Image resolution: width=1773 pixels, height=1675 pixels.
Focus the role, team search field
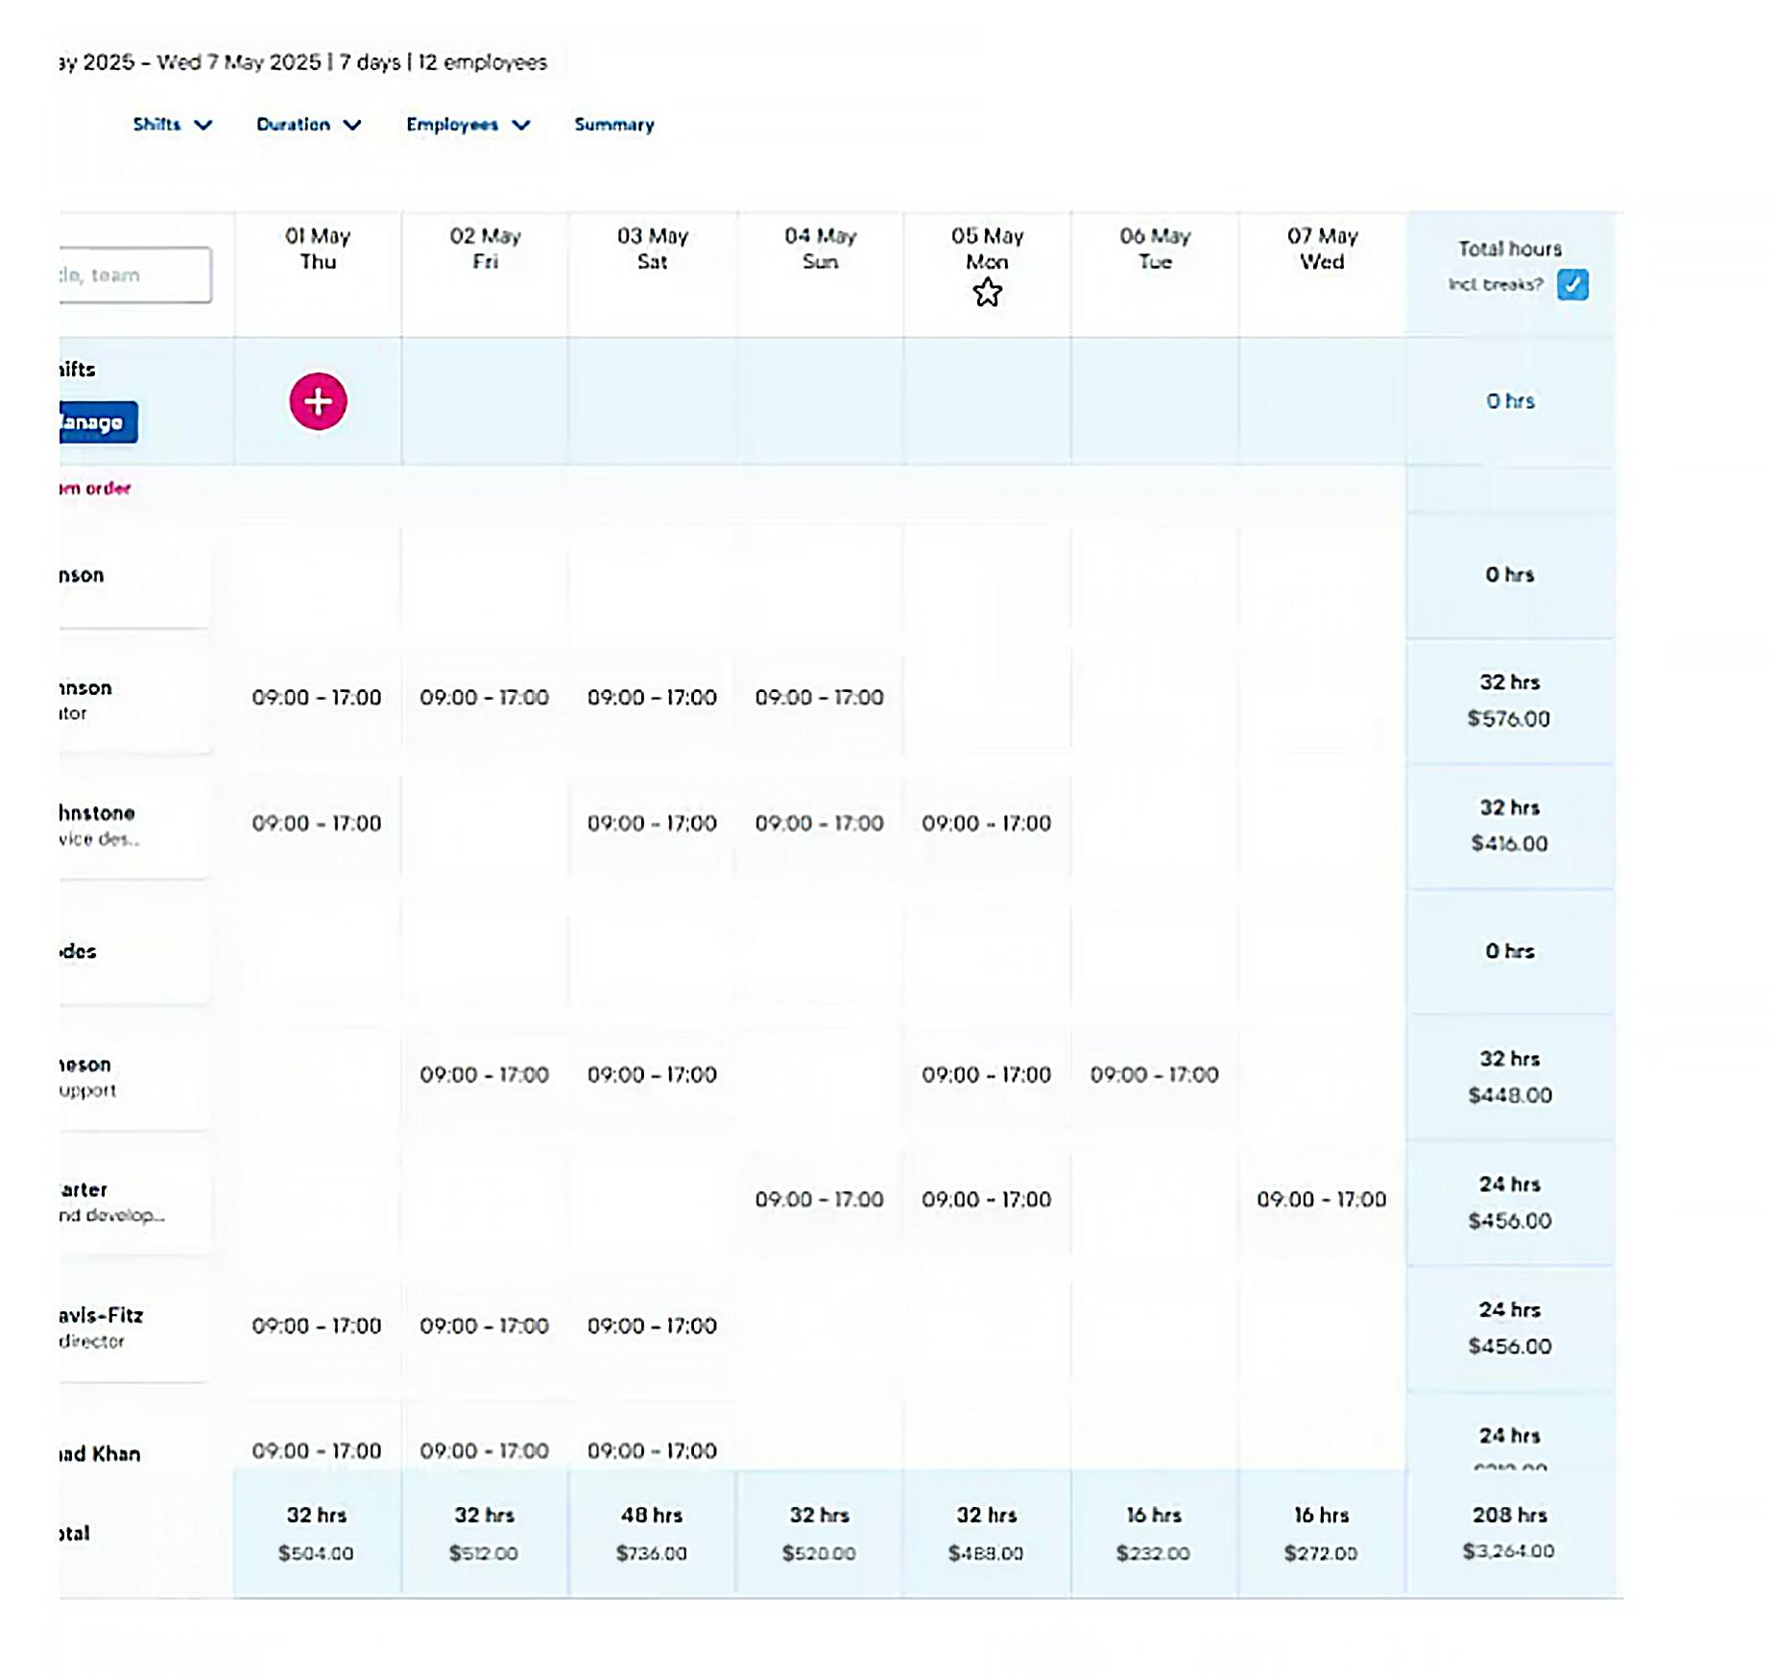[x=134, y=275]
